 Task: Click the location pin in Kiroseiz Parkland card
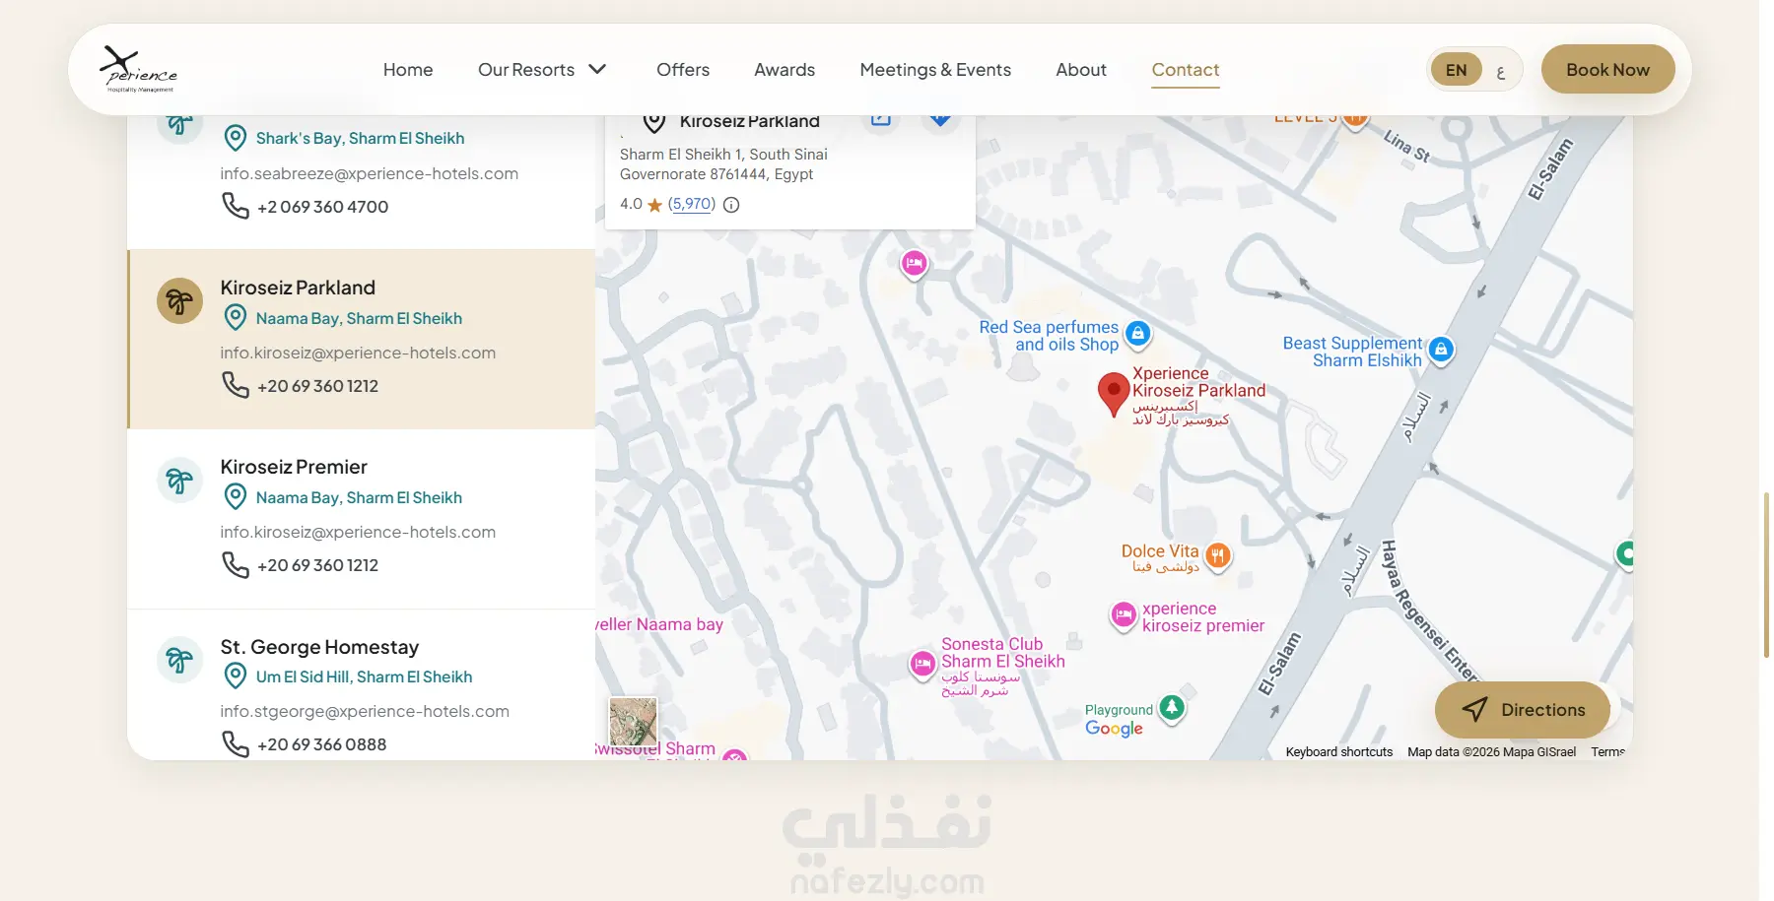[x=235, y=317]
